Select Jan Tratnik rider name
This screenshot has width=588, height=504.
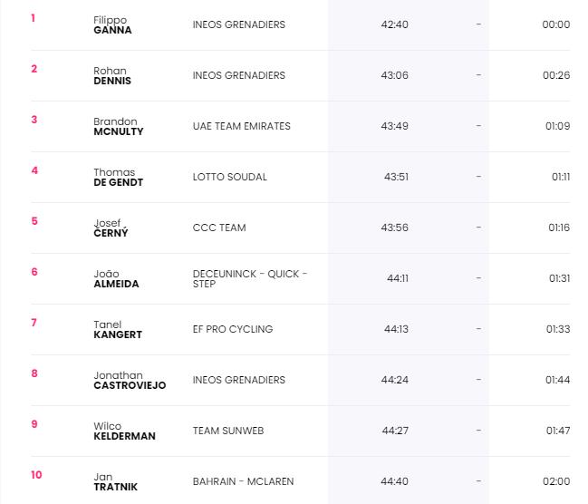coord(115,481)
